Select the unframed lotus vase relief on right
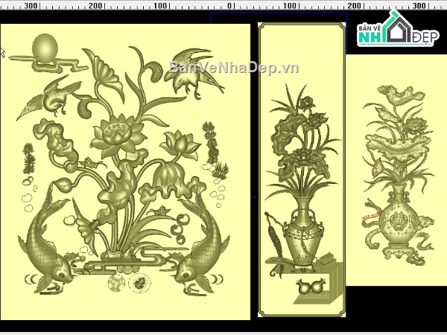The width and height of the screenshot is (447, 335). click(x=396, y=170)
